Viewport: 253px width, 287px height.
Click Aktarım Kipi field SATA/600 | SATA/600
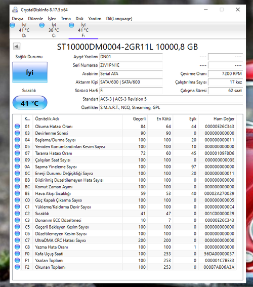[131, 82]
